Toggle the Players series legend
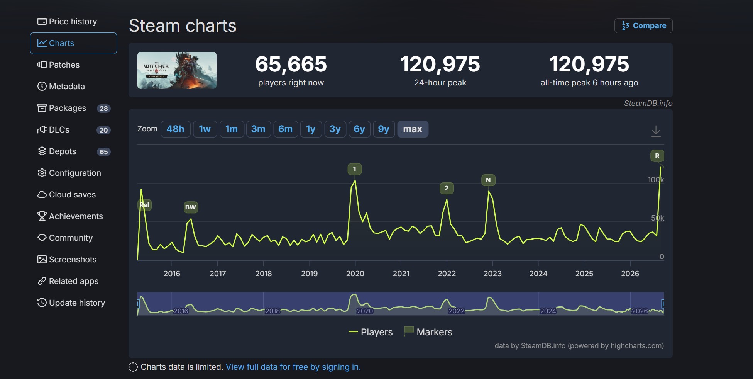Viewport: 753px width, 379px height. (x=371, y=332)
